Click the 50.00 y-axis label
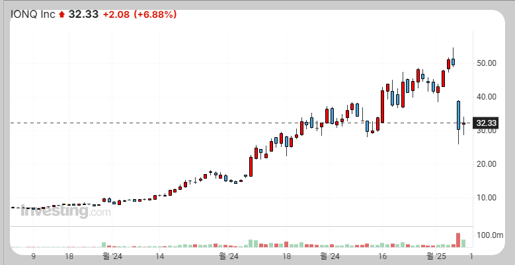Viewport: 515px width, 265px height. coord(486,63)
